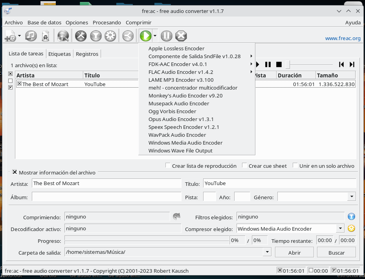Open the Comprimir menu
Screen dimensions: 365x279
pos(139,22)
